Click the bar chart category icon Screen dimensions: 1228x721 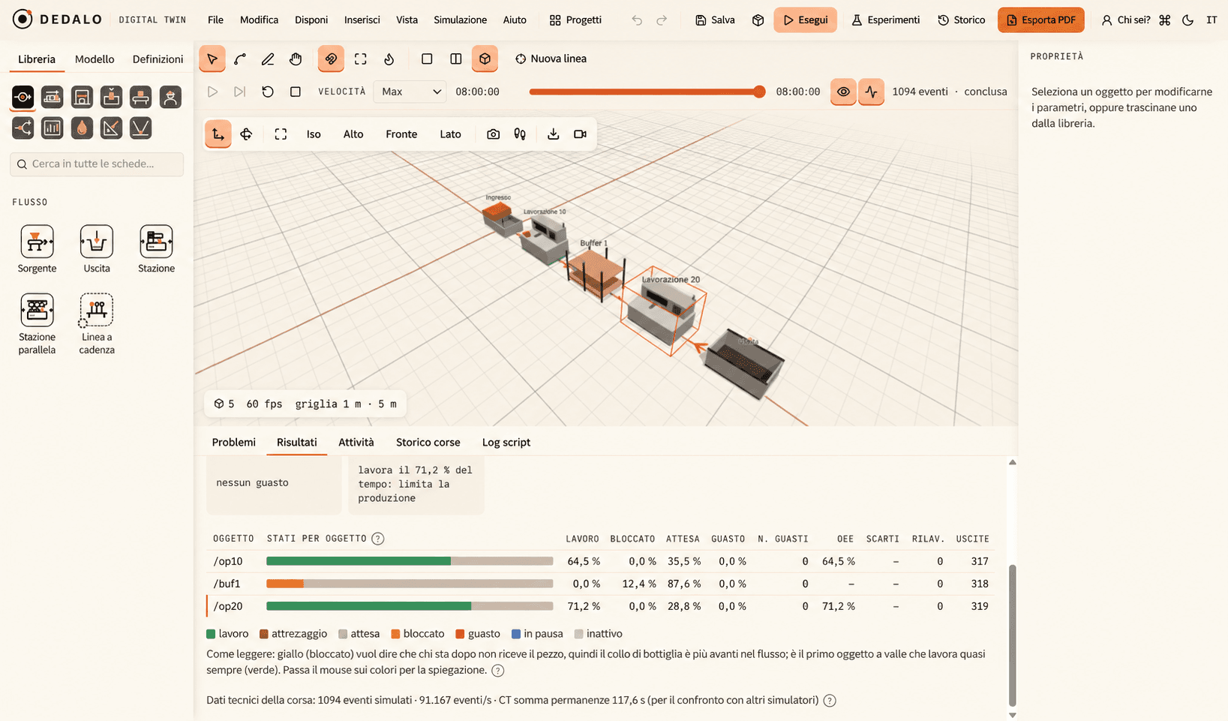tap(53, 128)
